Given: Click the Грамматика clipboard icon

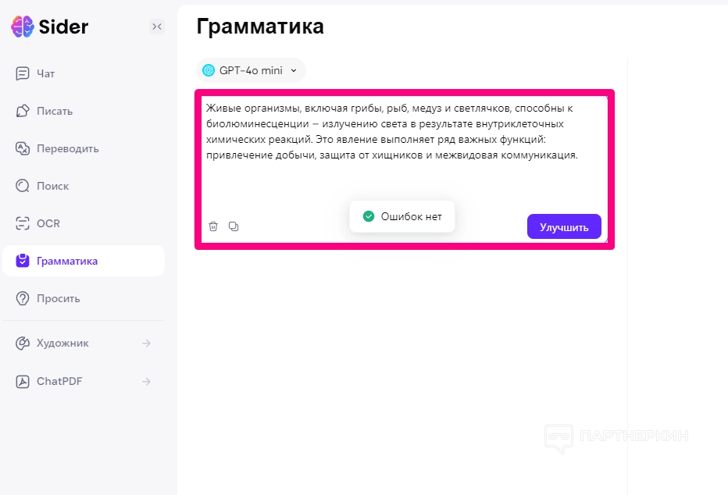Looking at the screenshot, I should [23, 261].
